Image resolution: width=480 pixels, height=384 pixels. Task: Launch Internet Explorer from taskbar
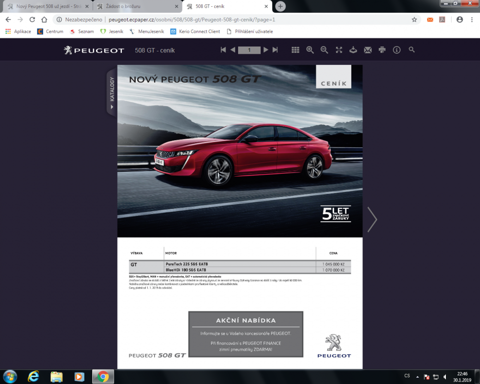[x=33, y=376]
